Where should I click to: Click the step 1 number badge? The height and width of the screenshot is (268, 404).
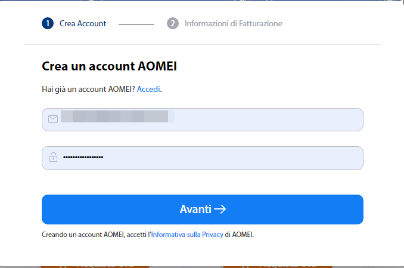tap(48, 23)
